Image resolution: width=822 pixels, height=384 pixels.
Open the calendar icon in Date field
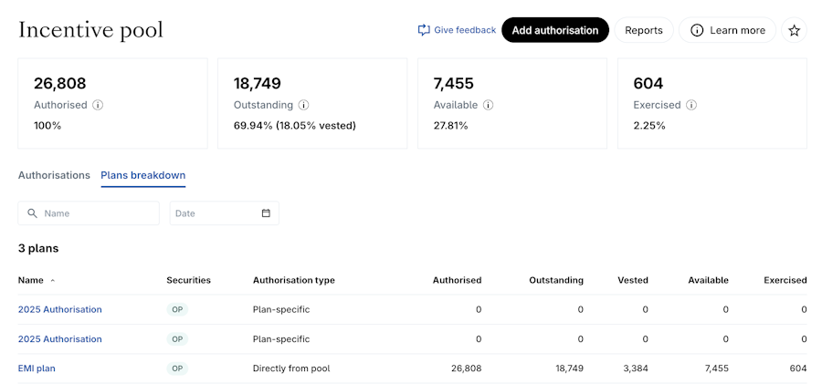(266, 213)
